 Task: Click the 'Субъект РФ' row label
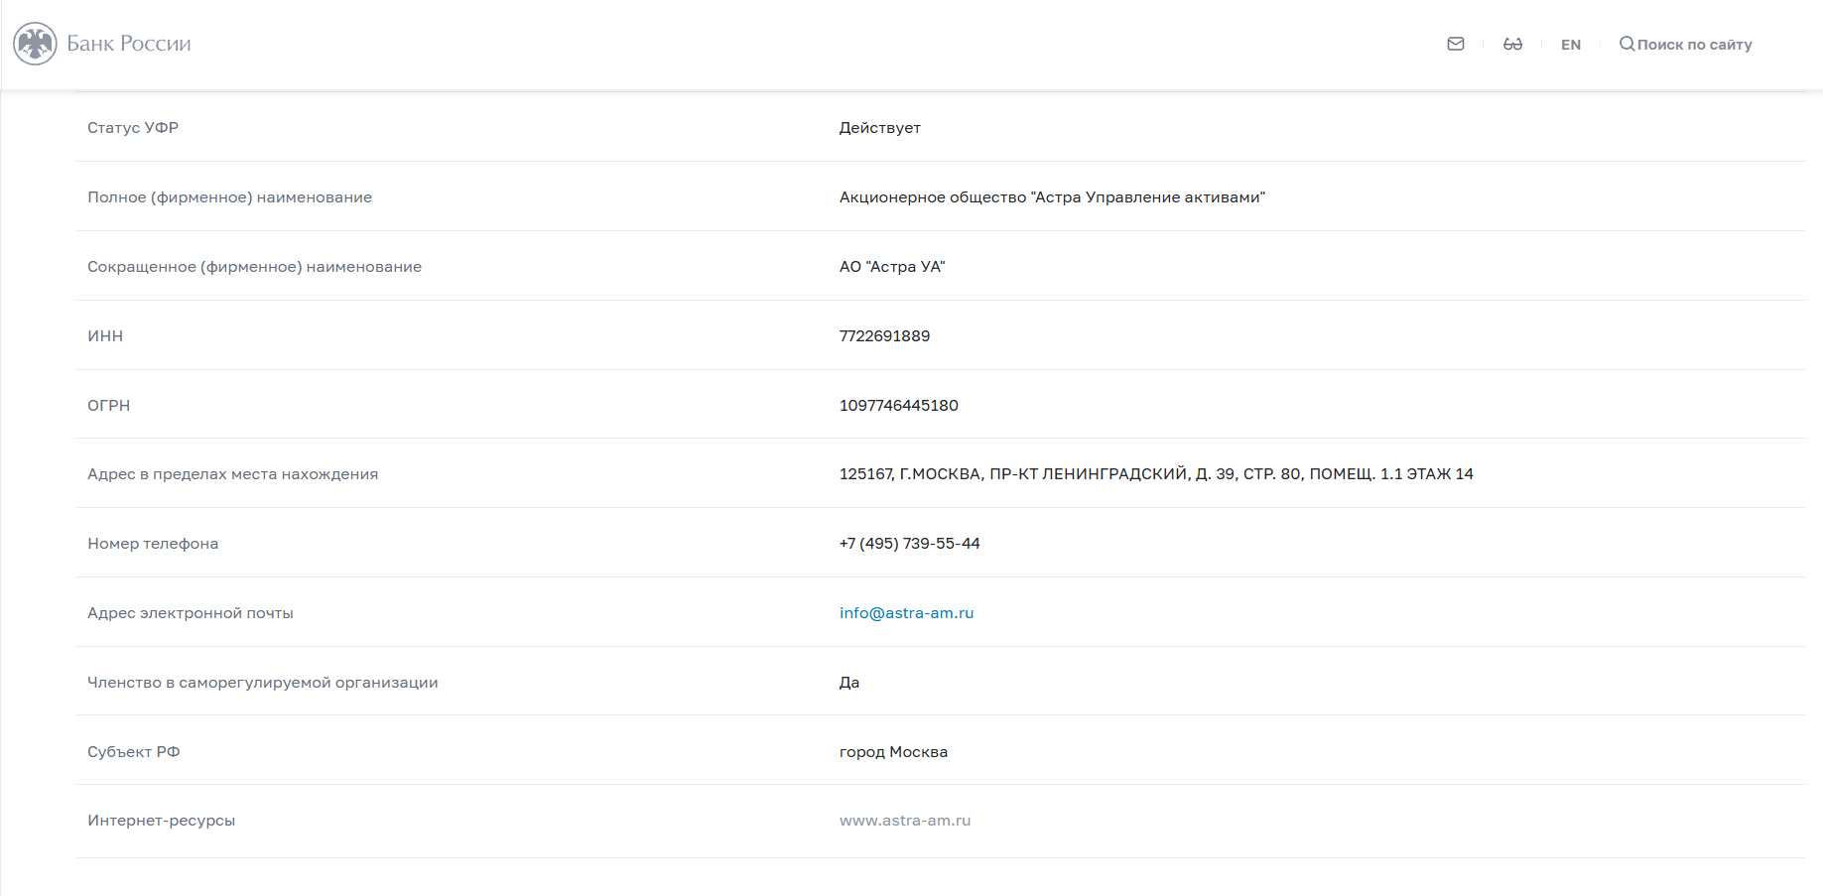click(x=133, y=752)
